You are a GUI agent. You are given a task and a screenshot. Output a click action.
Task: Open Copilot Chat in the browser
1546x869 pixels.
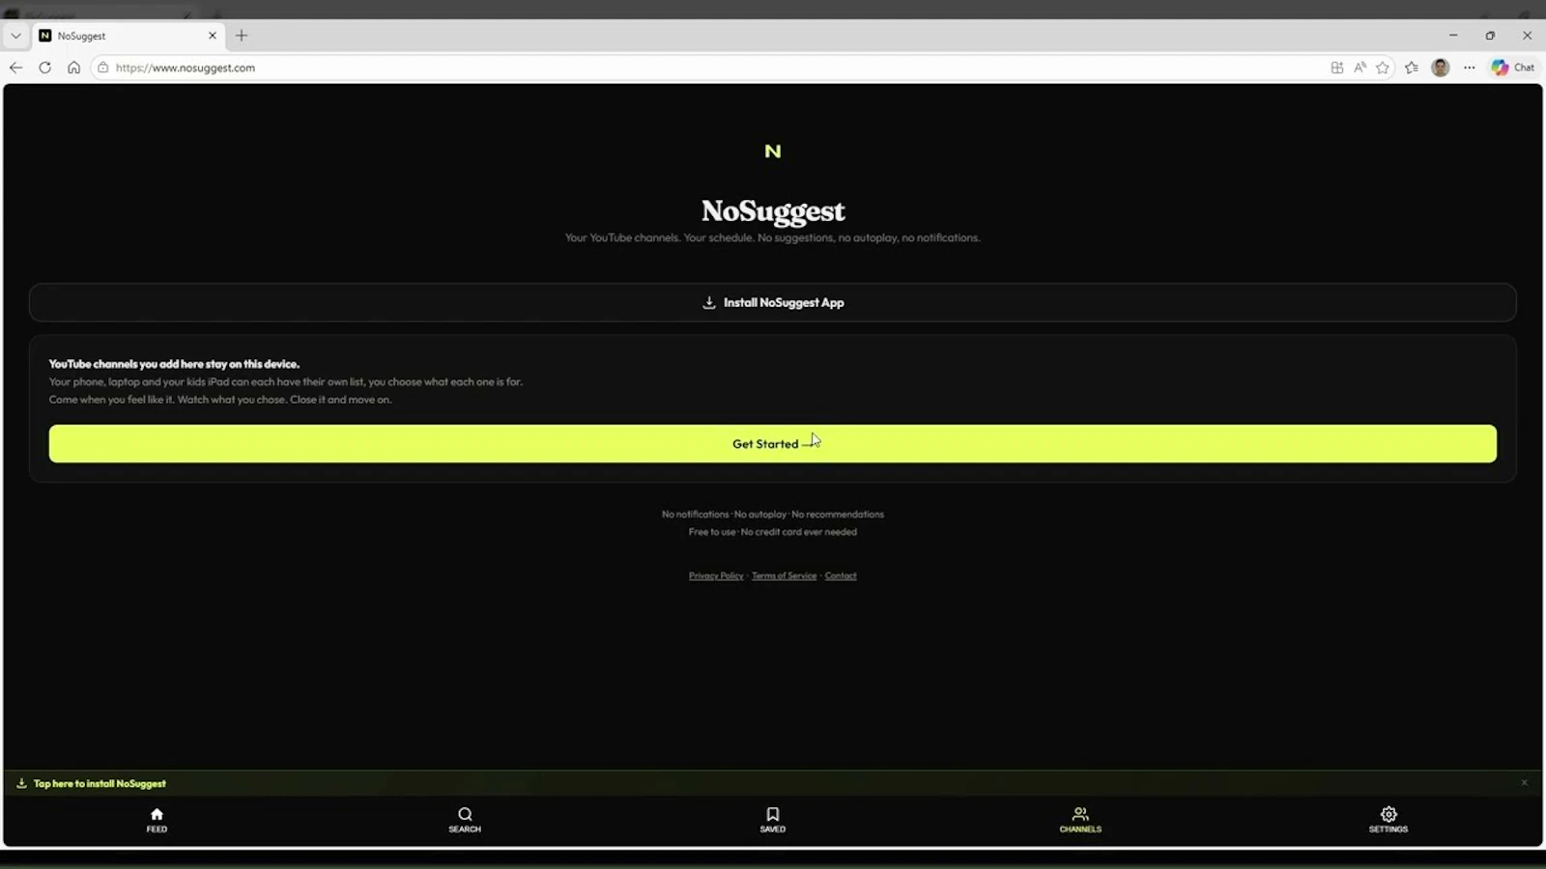tap(1512, 68)
